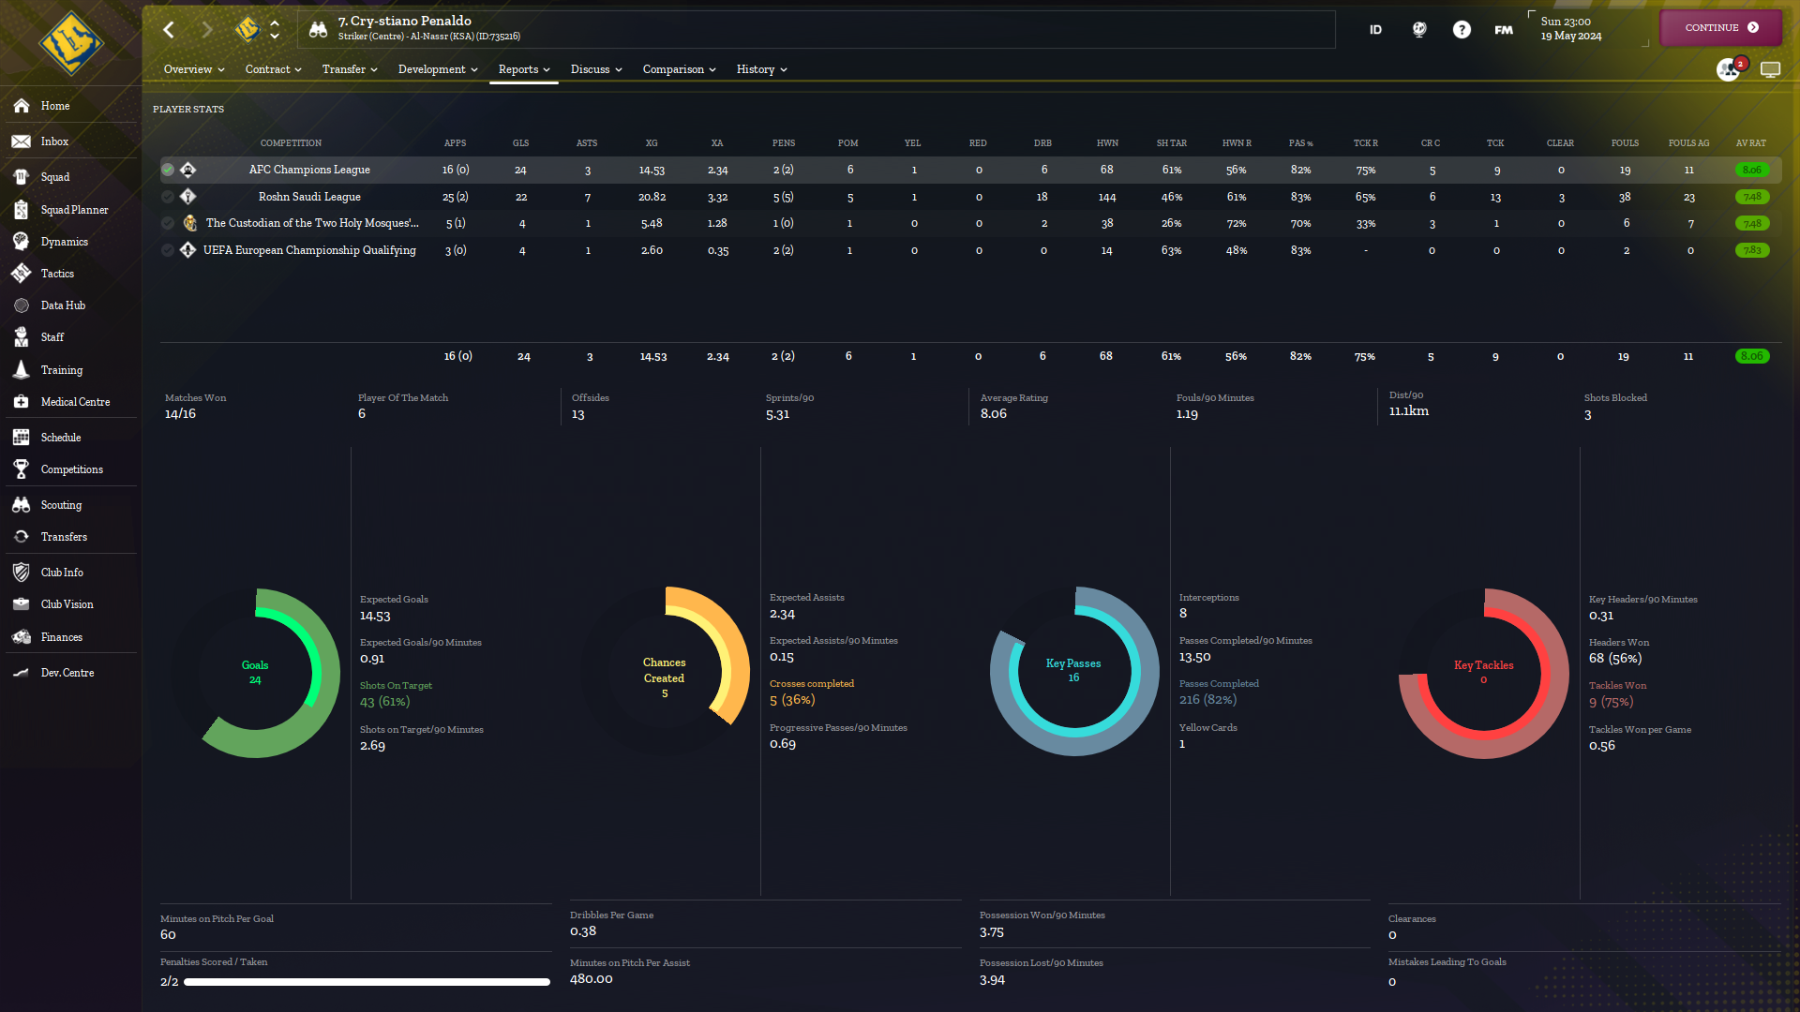Open Data Hub icon
Viewport: 1800px width, 1012px height.
click(22, 305)
